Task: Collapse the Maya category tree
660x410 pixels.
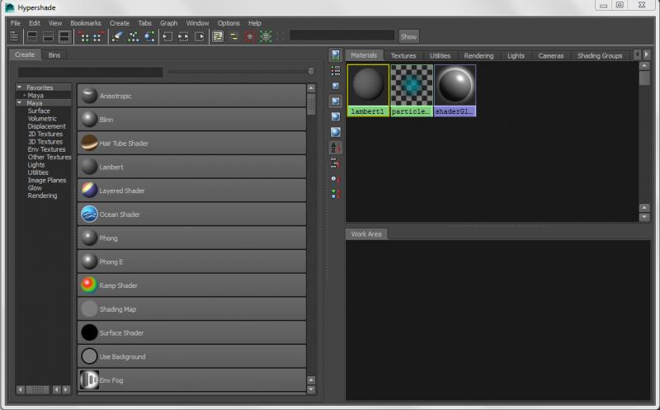Action: (19, 103)
